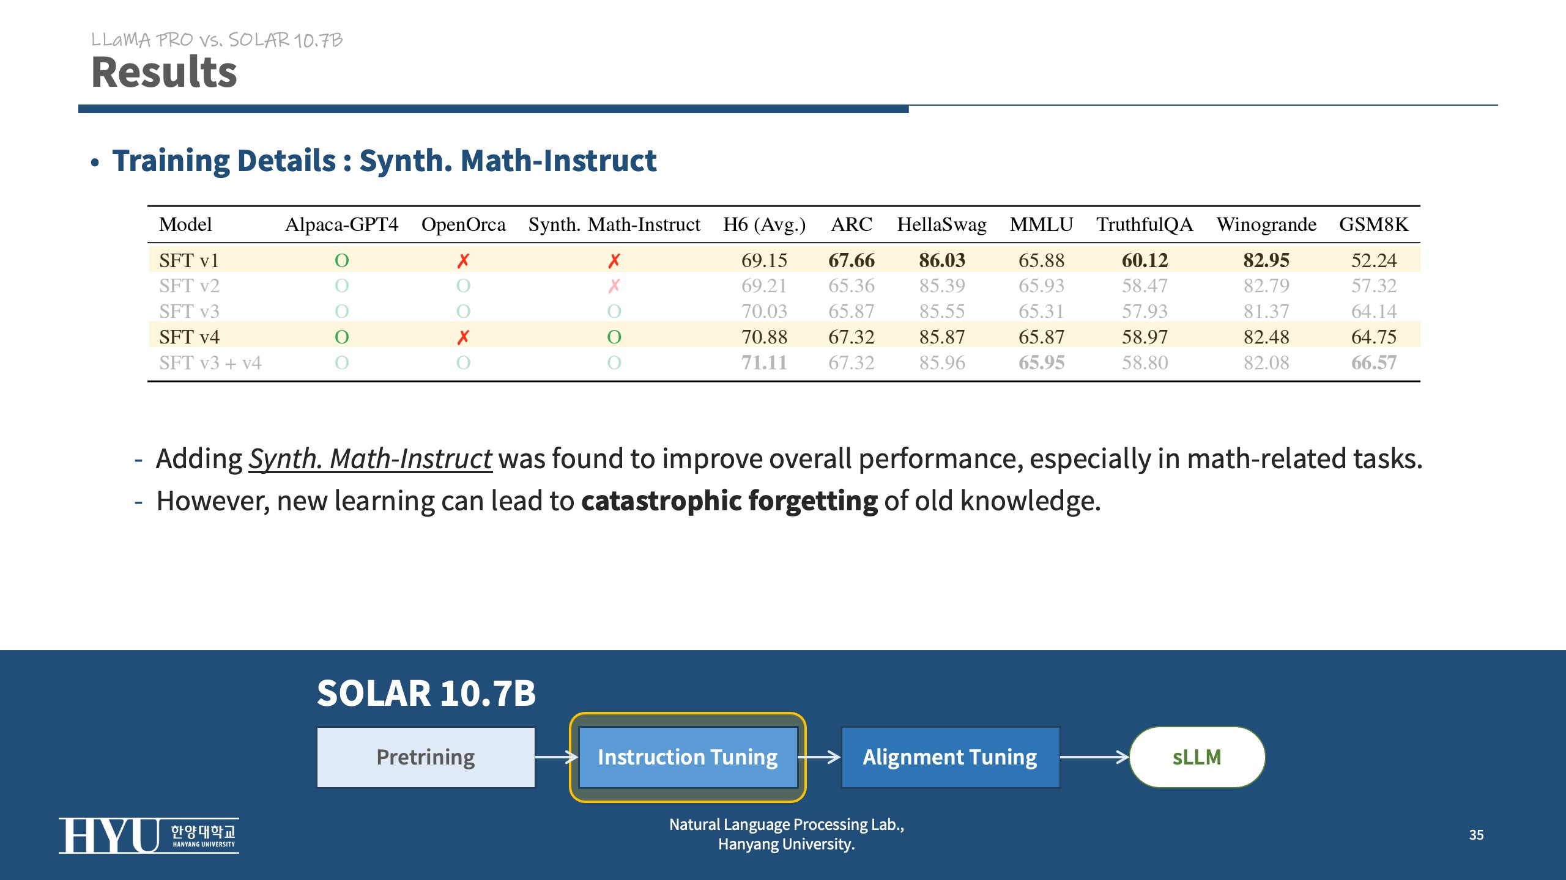Click the Results slide title
1566x880 pixels.
164,72
